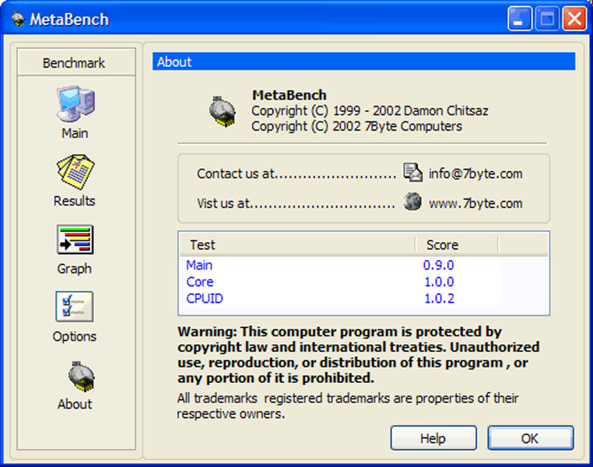Click the Options label in sidebar
The height and width of the screenshot is (467, 593).
click(75, 336)
